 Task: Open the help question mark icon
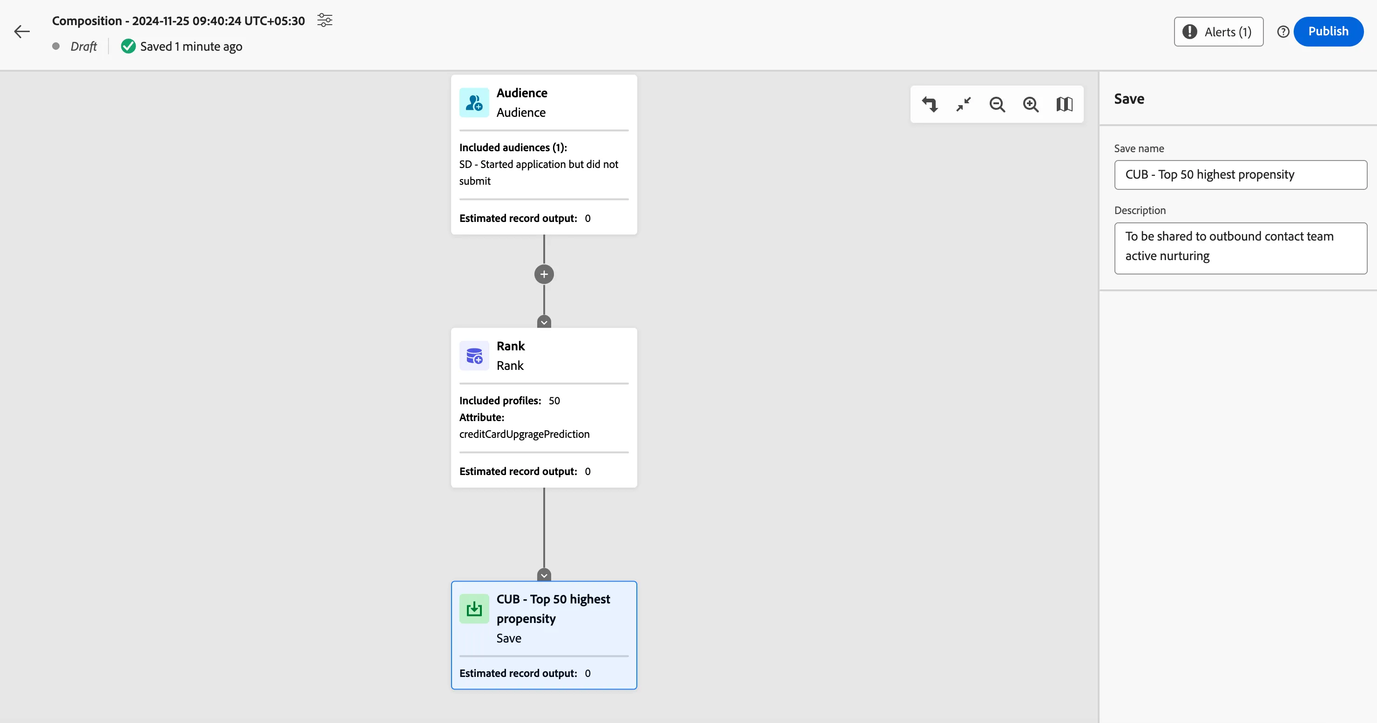(1283, 32)
